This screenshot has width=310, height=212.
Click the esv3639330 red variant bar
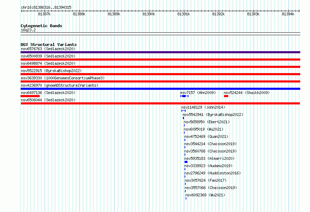click(x=160, y=81)
